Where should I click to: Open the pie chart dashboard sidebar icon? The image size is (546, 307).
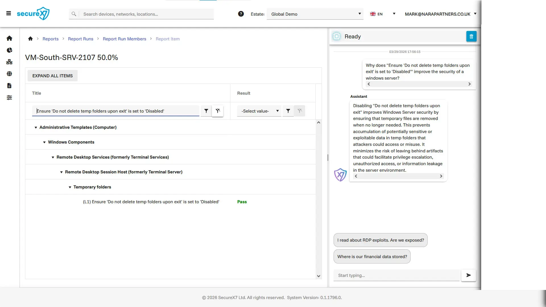9,50
